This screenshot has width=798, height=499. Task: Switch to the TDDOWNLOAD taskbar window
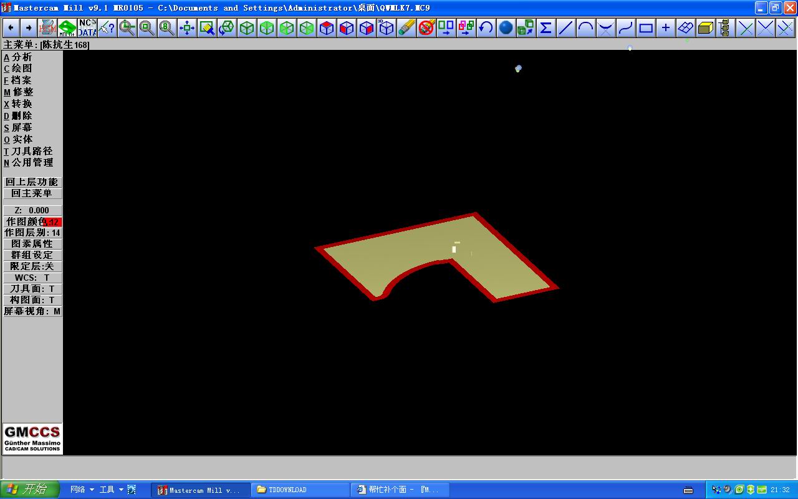click(x=300, y=490)
